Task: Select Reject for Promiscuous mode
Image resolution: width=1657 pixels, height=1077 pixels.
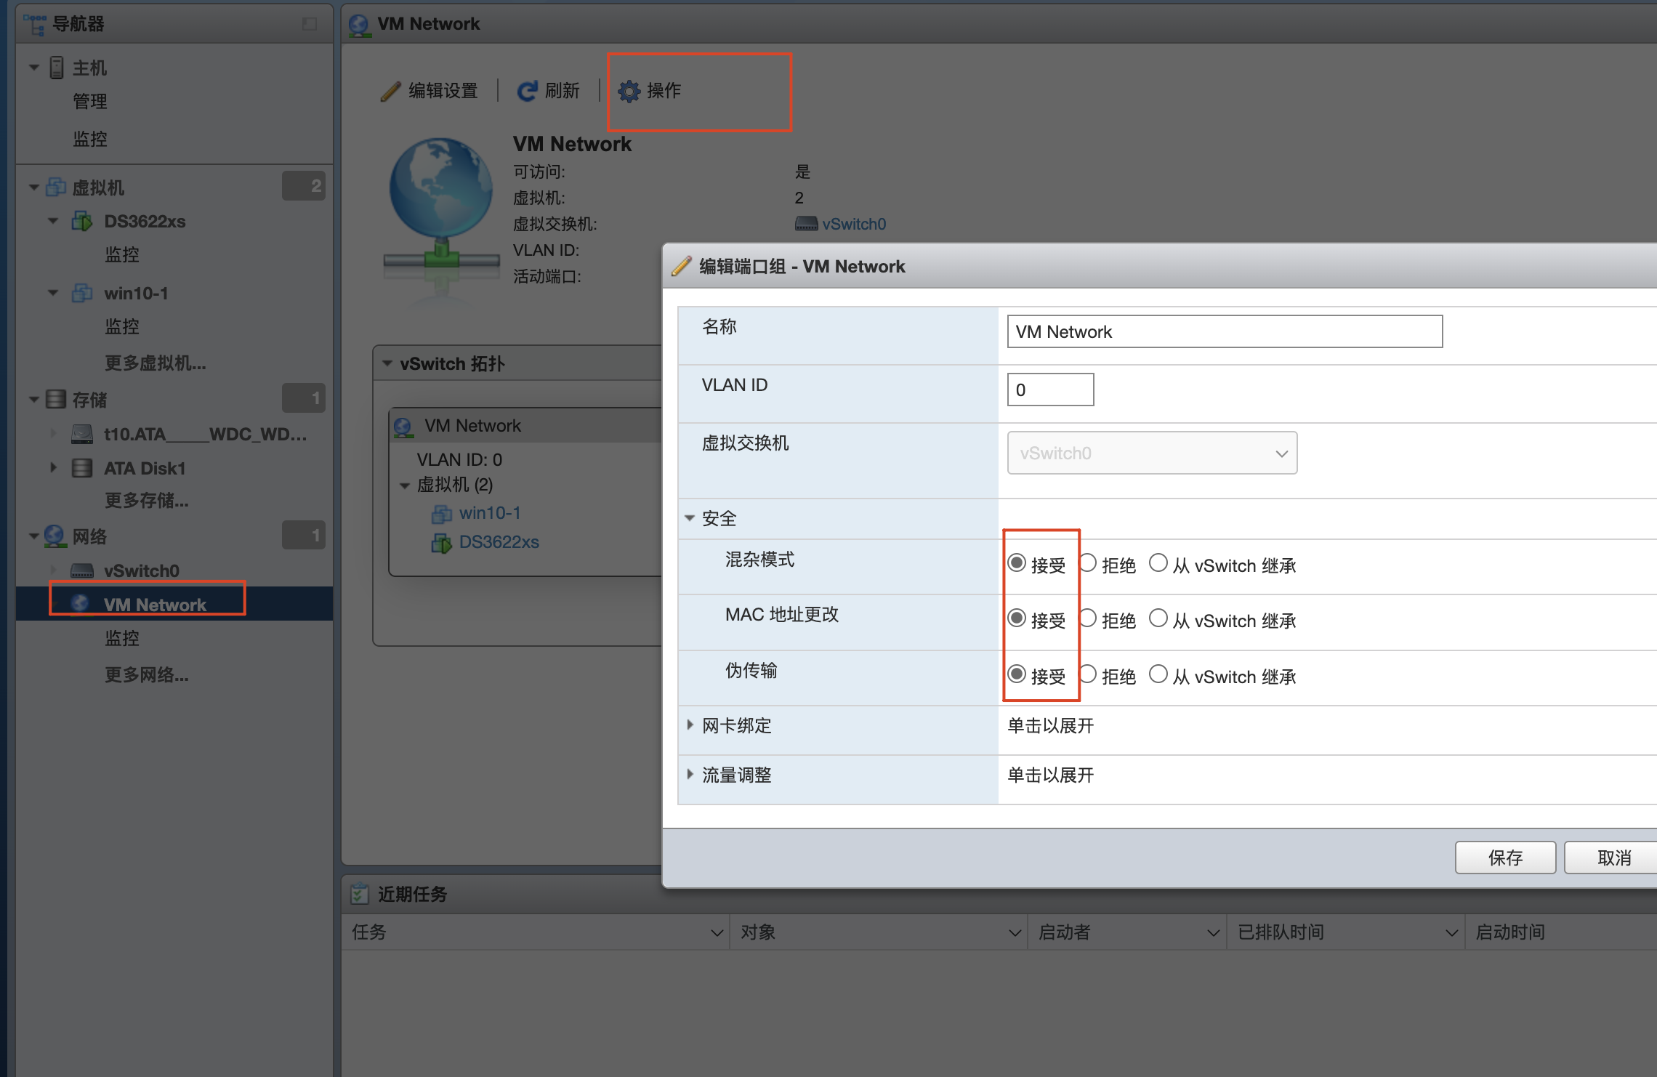Action: point(1088,563)
